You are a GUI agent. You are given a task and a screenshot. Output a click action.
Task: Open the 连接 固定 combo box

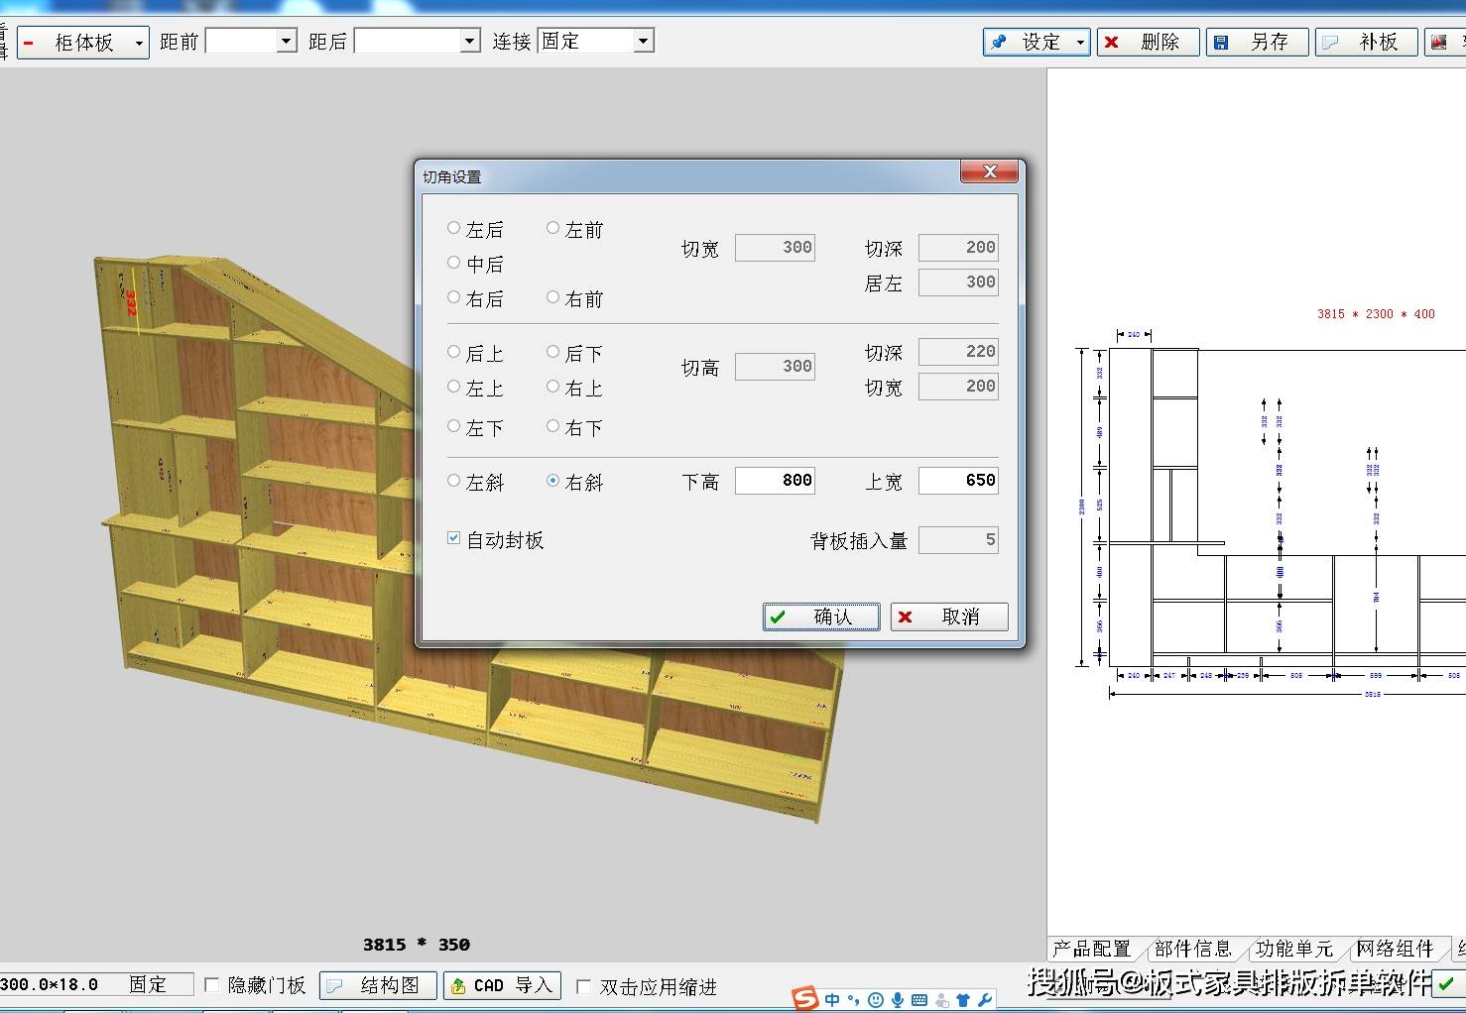click(595, 41)
